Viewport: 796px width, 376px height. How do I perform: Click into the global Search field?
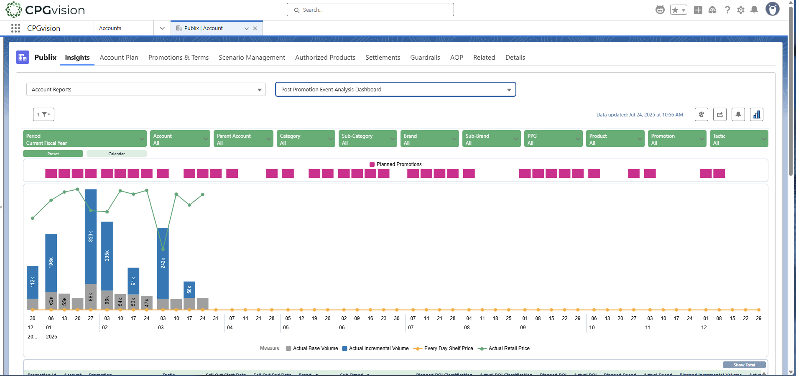click(x=370, y=10)
